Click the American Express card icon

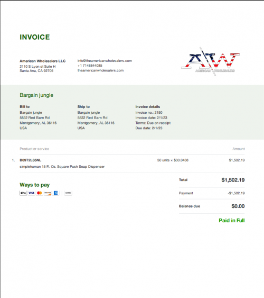(56, 193)
